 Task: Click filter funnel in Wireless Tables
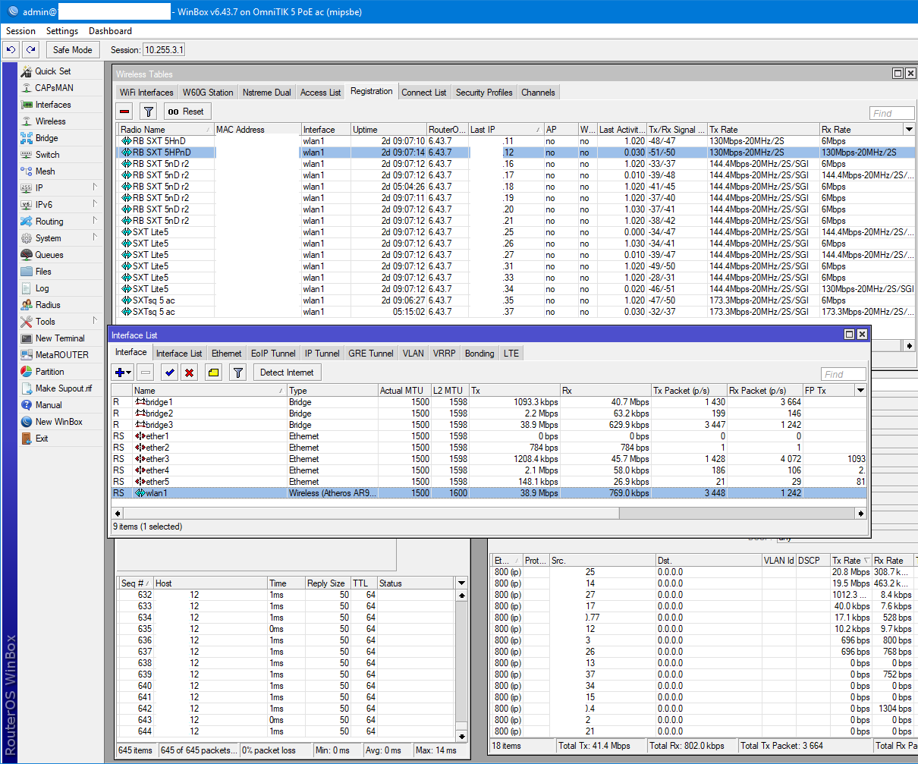tap(149, 112)
